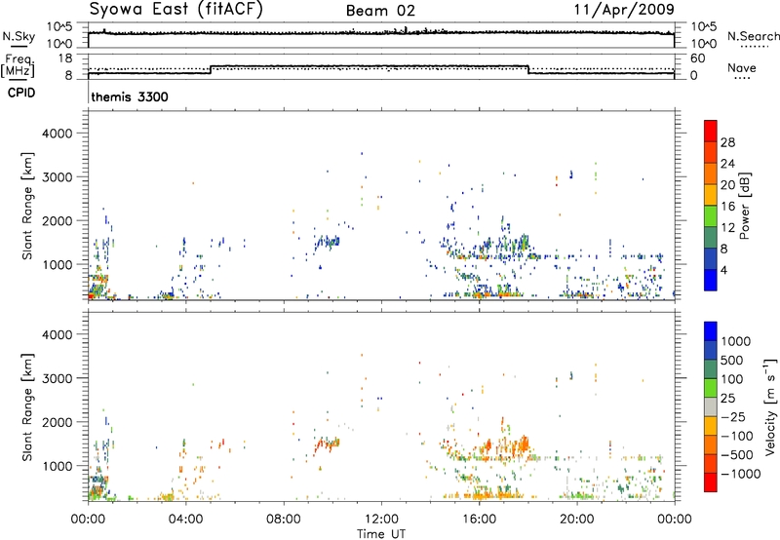
Task: Click the '18' frequency axis value
Action: tap(65, 58)
